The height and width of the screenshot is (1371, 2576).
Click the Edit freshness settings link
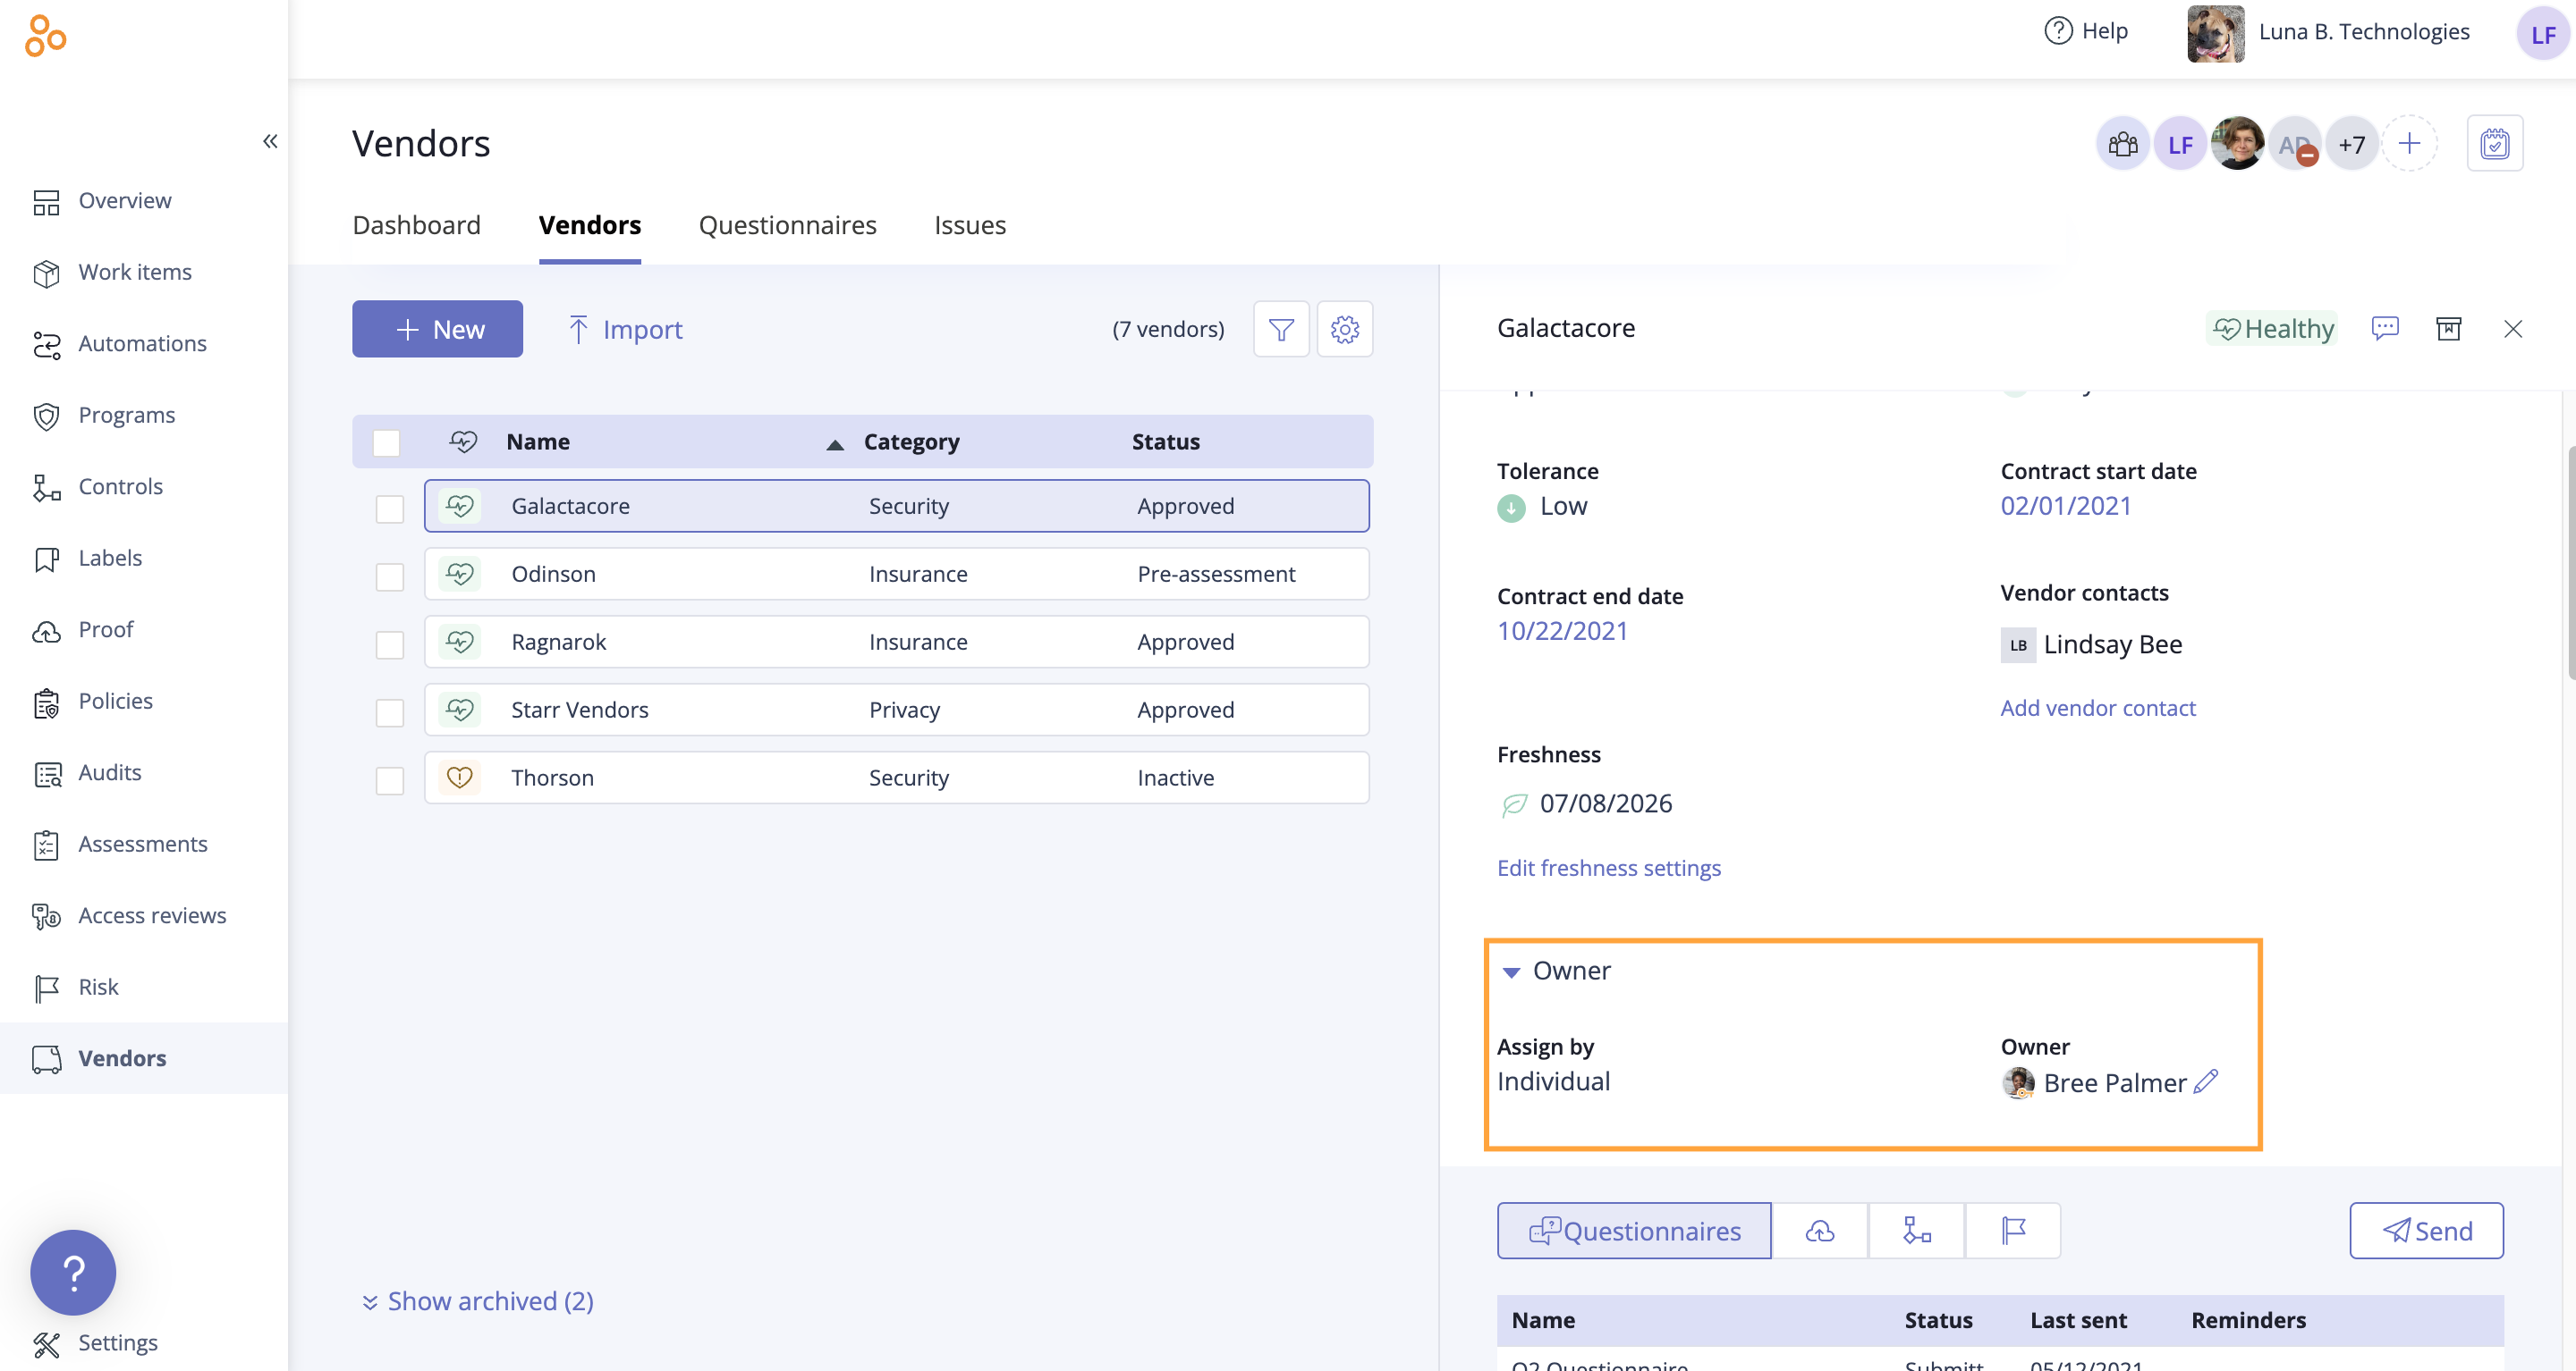coord(1608,867)
